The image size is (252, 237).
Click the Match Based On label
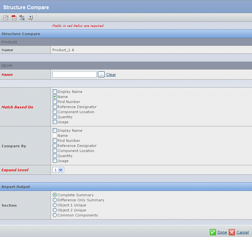click(17, 107)
